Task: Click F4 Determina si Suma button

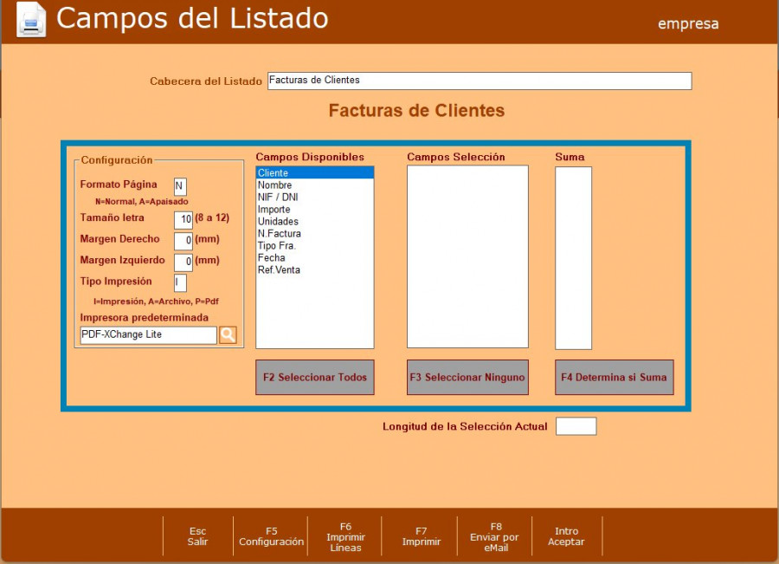Action: (614, 378)
